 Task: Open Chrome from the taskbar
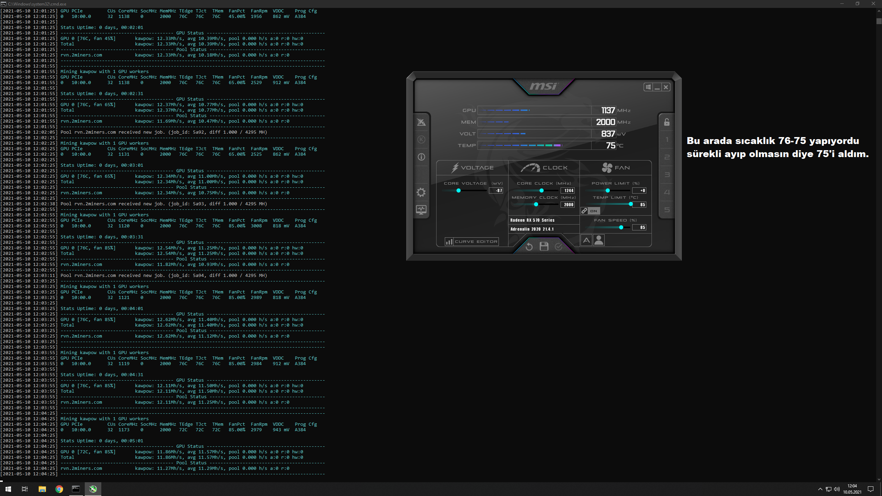click(59, 489)
